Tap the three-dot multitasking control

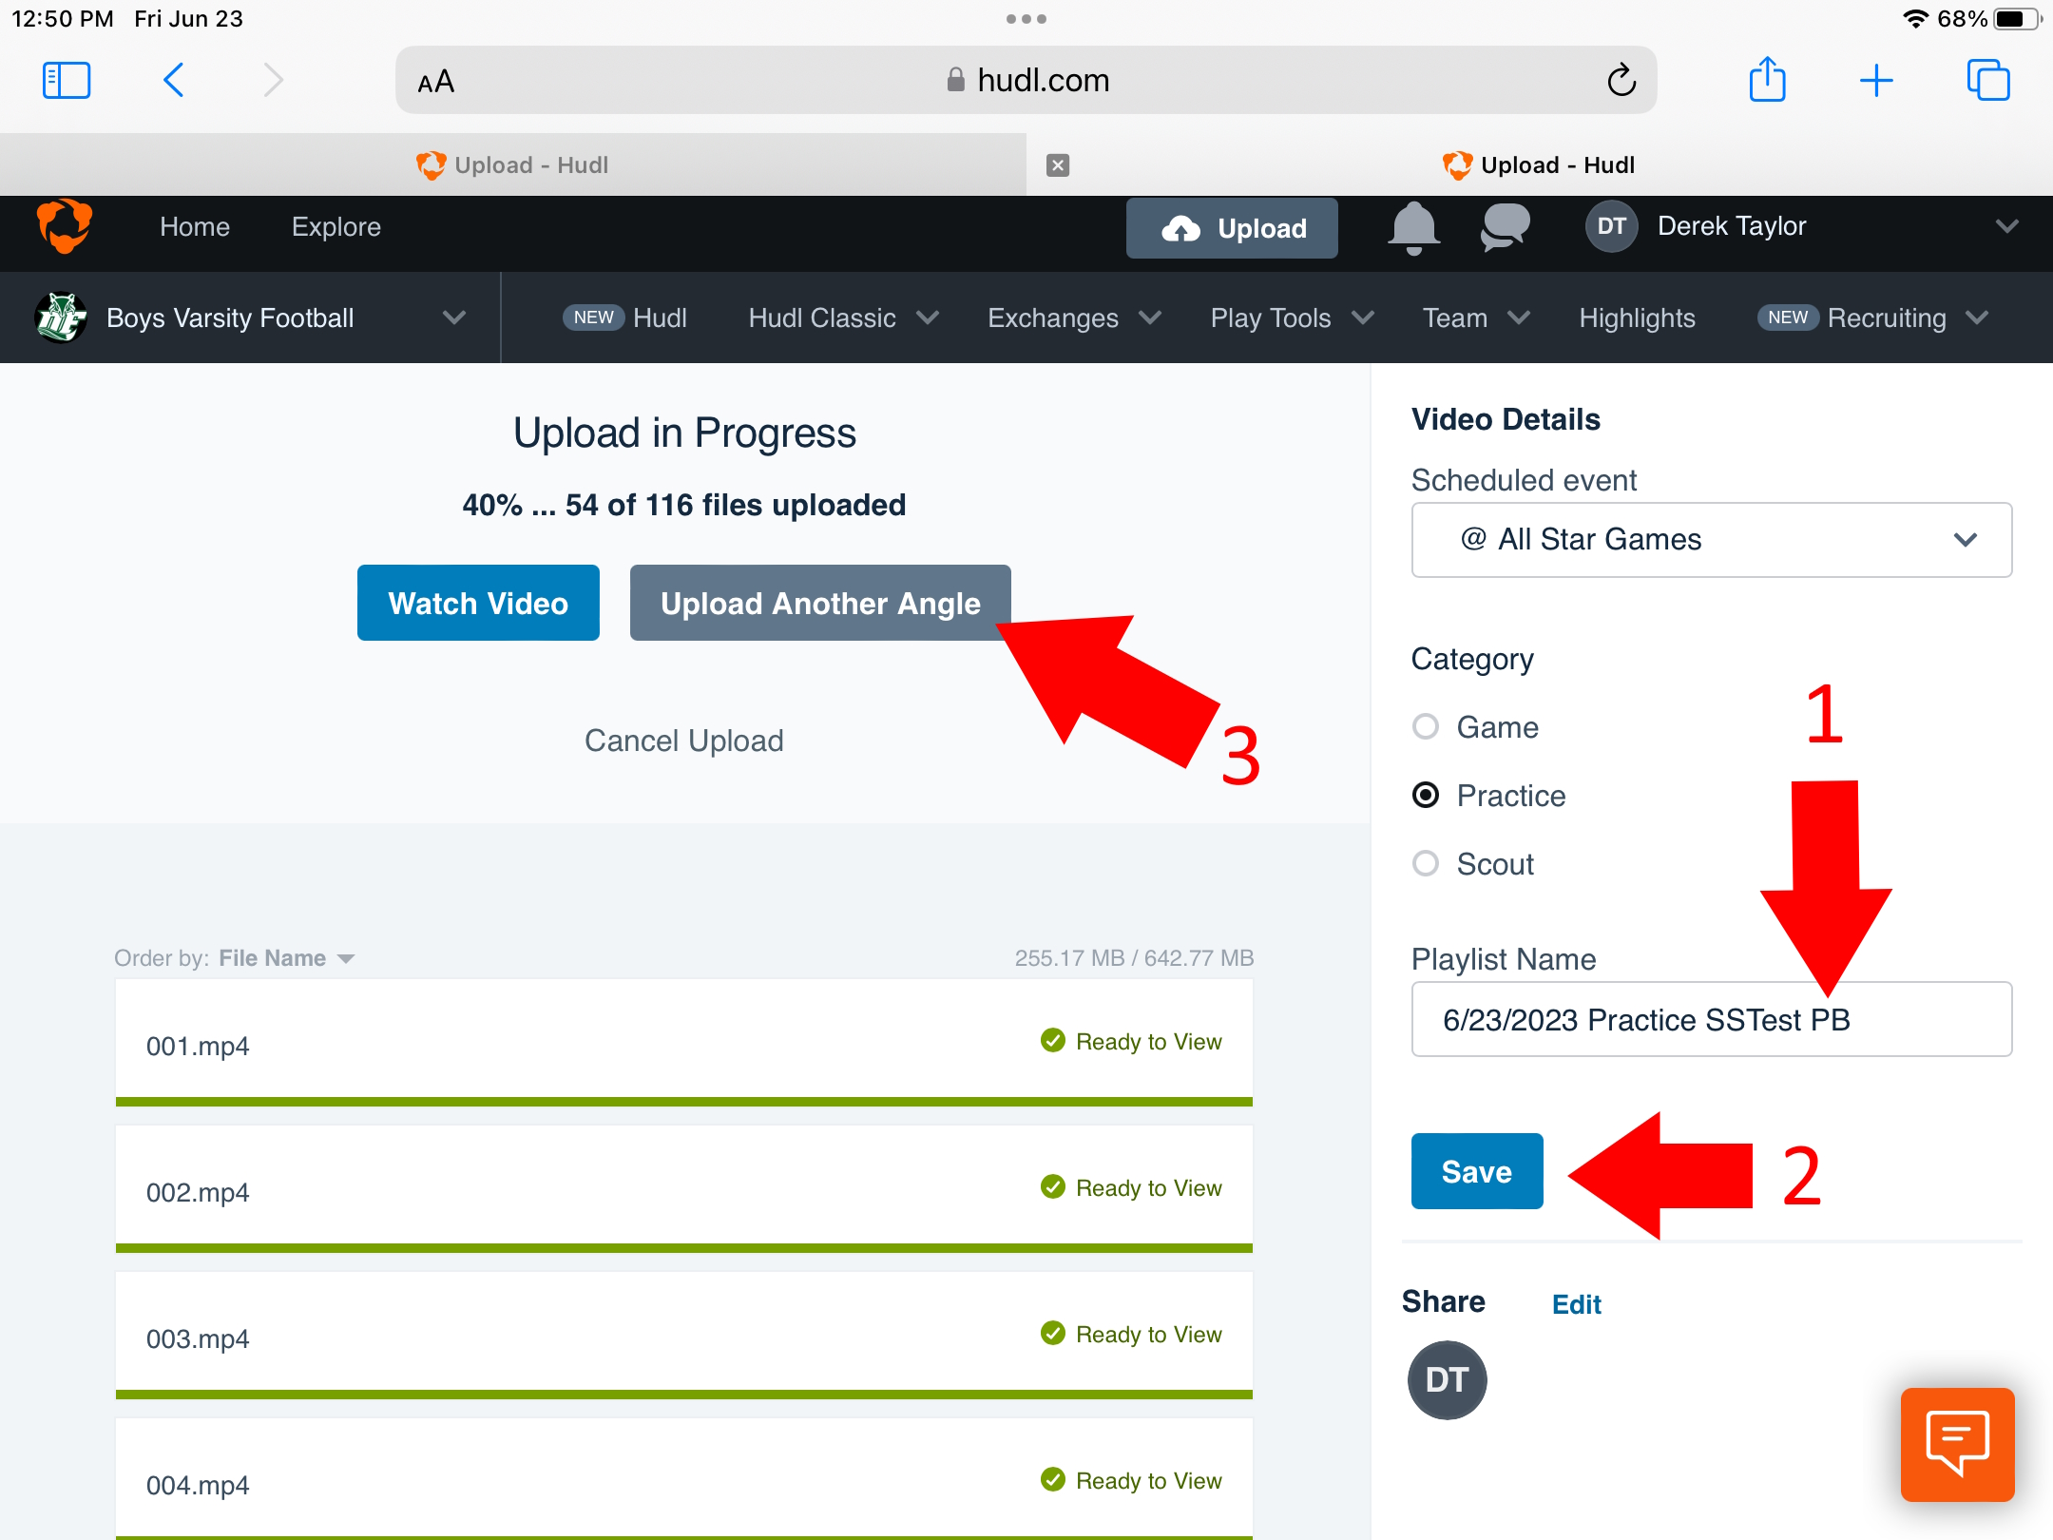click(x=1026, y=19)
